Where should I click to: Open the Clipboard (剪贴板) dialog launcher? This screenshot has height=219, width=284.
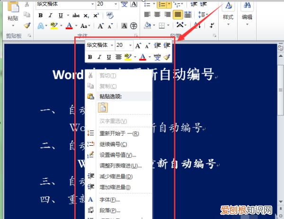click(29, 35)
